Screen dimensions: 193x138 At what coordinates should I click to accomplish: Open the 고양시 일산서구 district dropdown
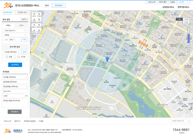[x=15, y=31]
